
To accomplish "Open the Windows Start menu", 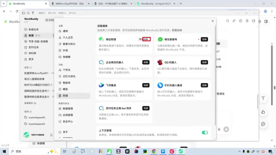I will coord(4,151).
